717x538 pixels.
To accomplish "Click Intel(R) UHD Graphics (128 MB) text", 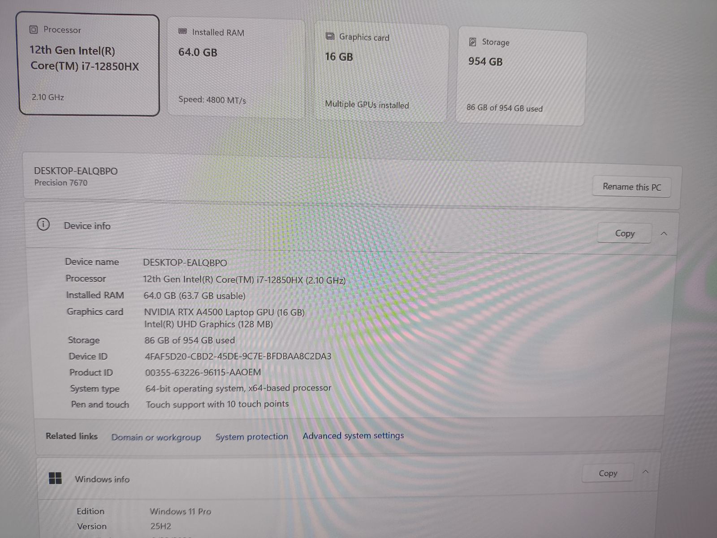I will coord(208,324).
